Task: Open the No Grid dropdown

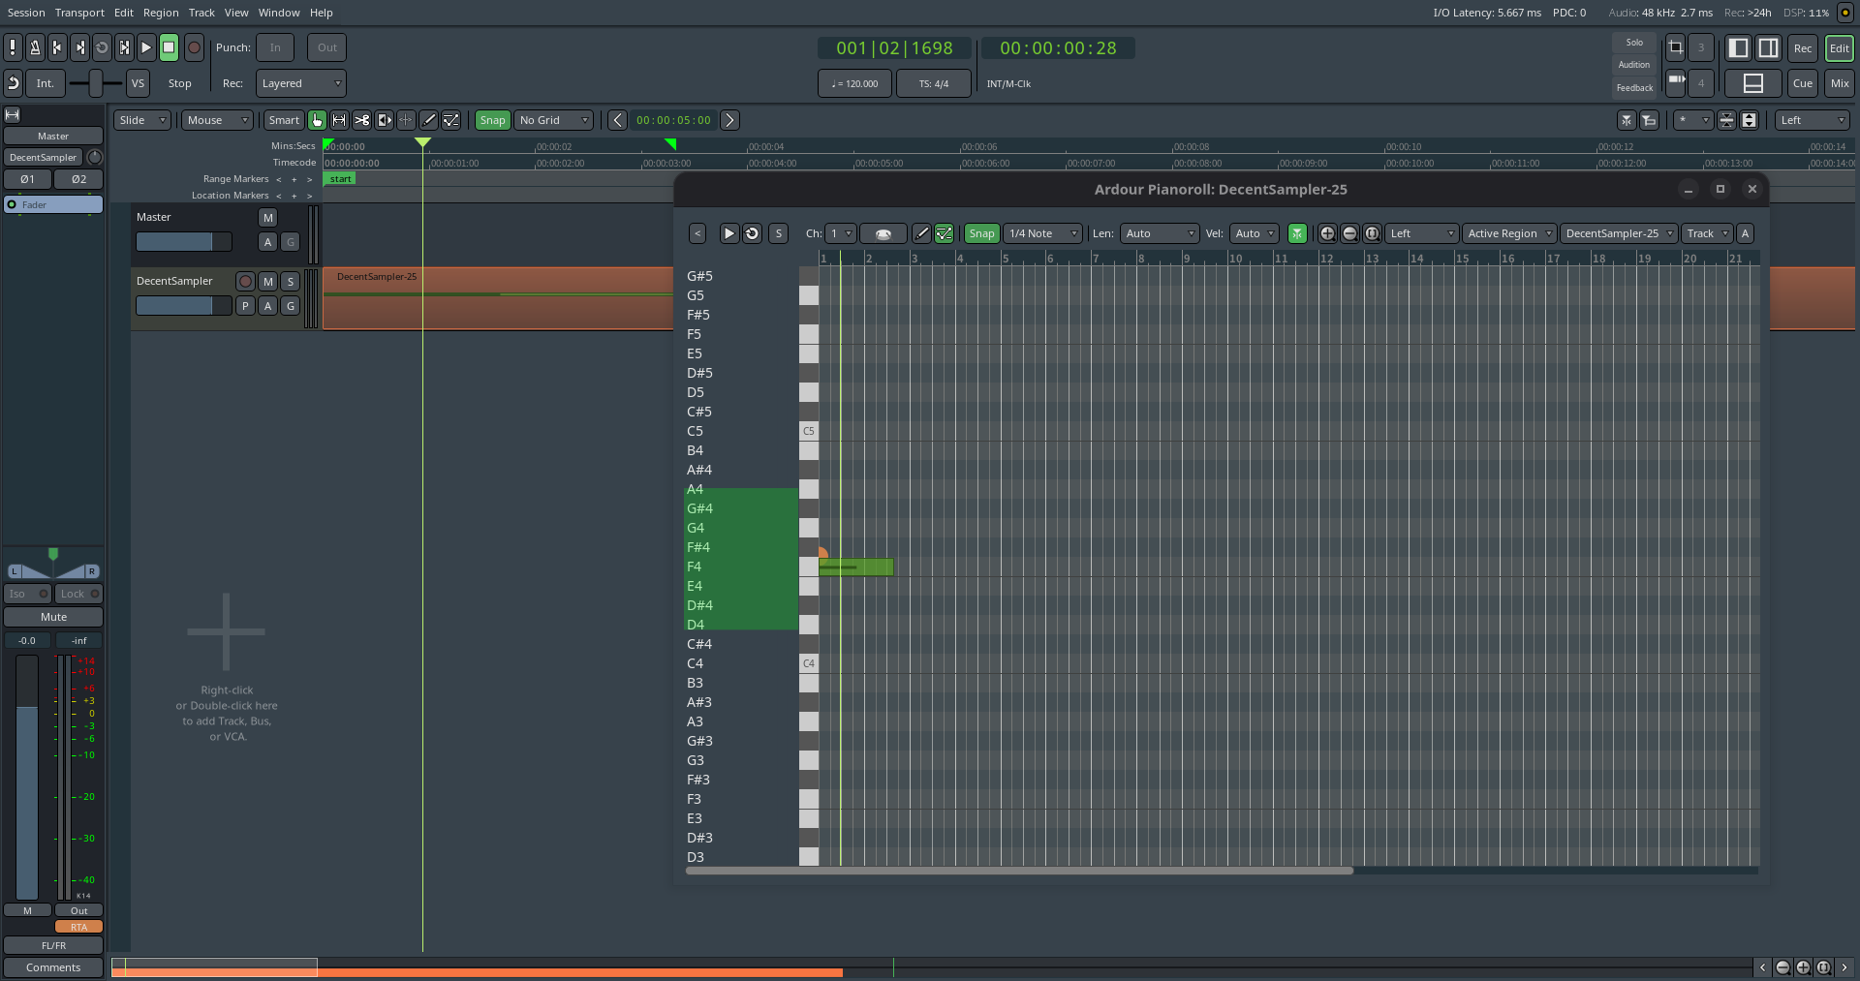Action: [x=553, y=120]
